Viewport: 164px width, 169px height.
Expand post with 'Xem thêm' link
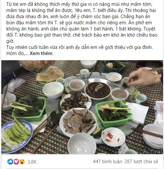pyautogui.click(x=41, y=53)
